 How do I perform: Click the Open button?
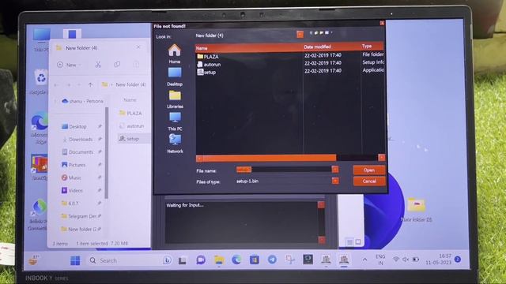369,170
